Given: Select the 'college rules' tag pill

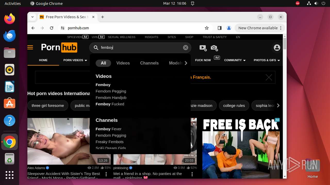Looking at the screenshot, I should pyautogui.click(x=234, y=105).
